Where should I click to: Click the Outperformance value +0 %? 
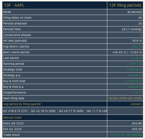coord(138,93)
